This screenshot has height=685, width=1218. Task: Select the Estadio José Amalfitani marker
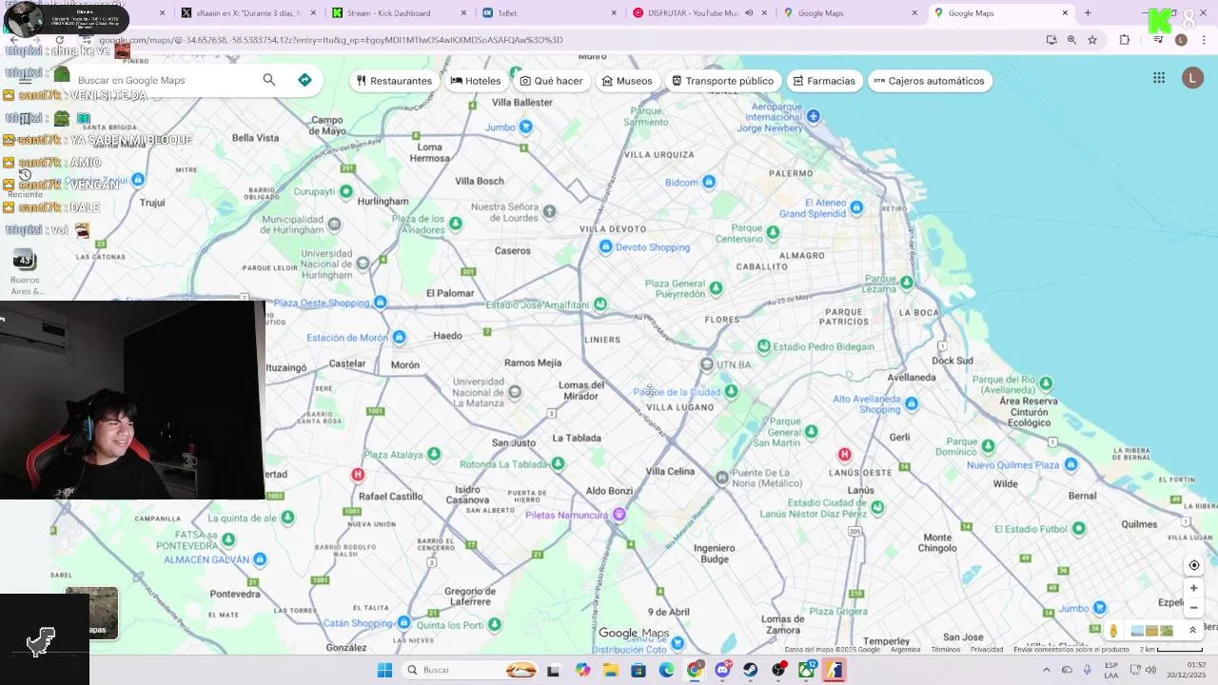coord(599,304)
